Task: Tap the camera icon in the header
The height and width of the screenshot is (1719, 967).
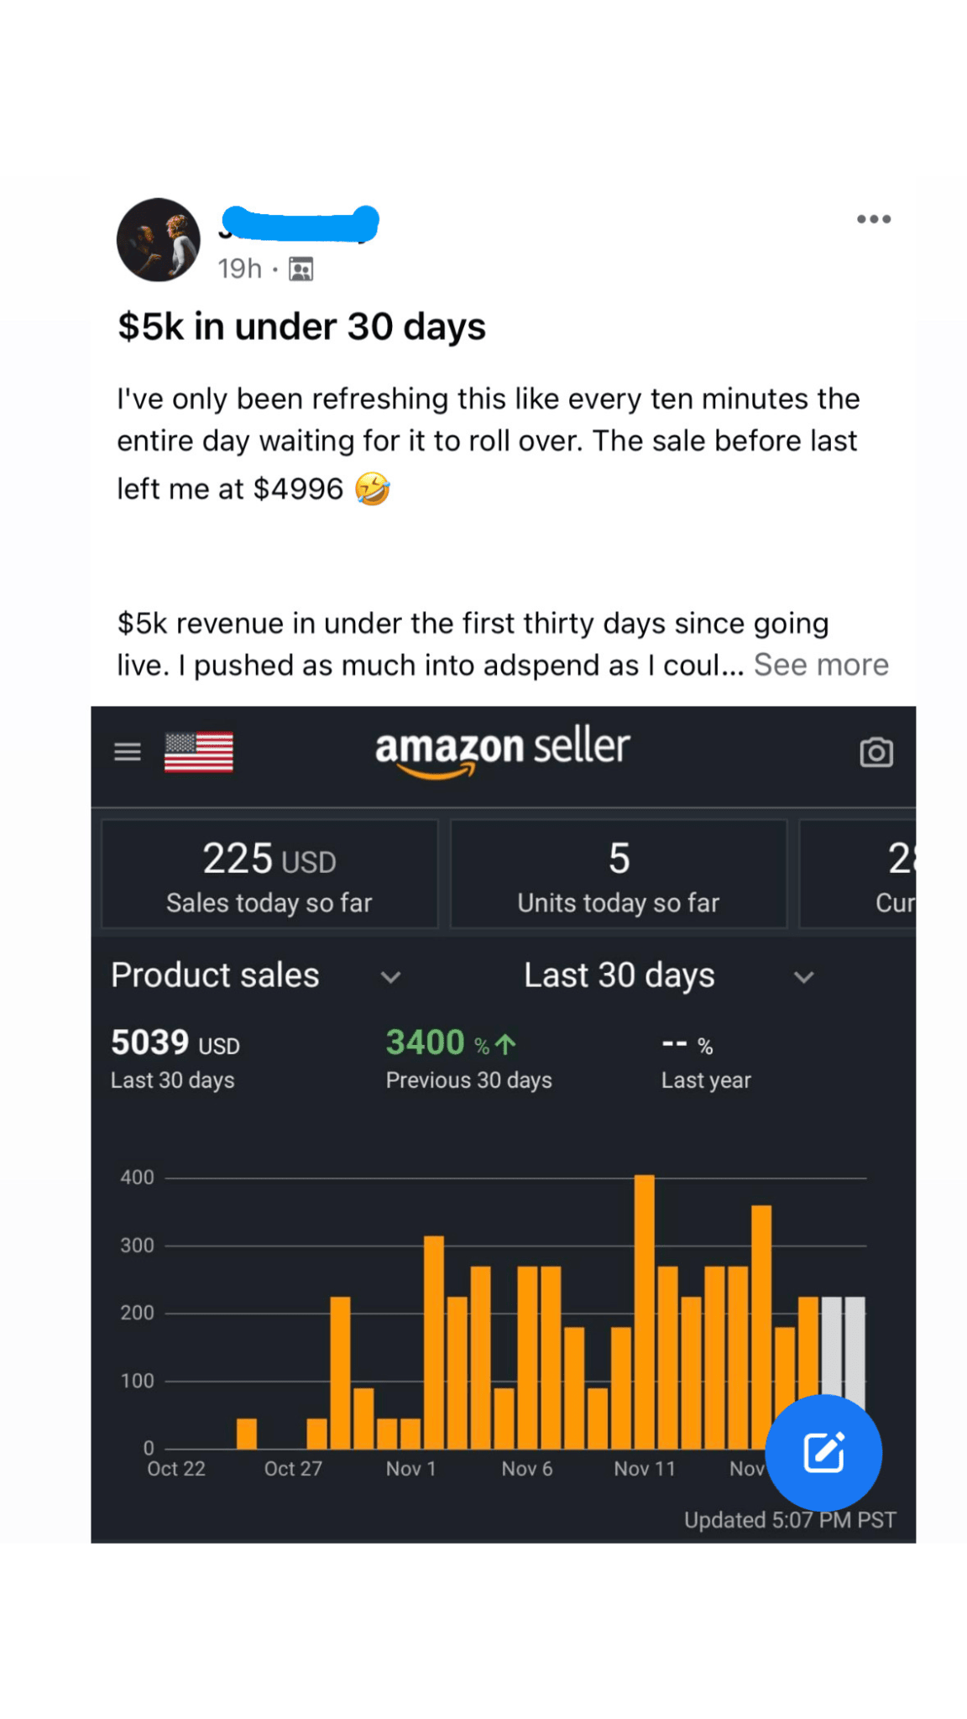Action: (876, 752)
